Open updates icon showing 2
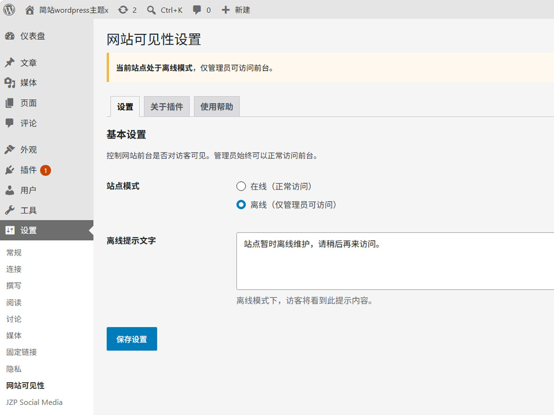 123,10
